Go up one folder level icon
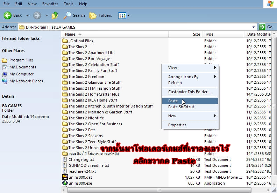277x193 pixels. (x=55, y=15)
